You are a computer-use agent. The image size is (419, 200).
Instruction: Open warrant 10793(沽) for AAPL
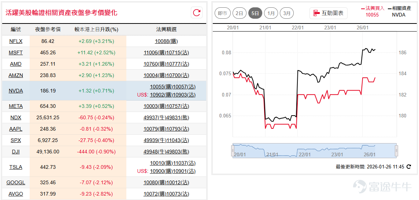[x=177, y=129]
